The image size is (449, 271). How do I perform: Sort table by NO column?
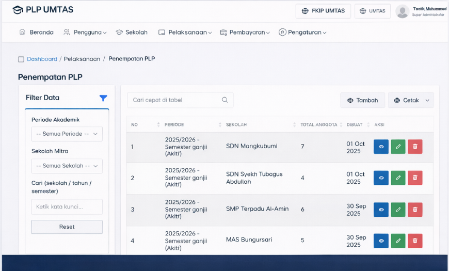click(158, 124)
